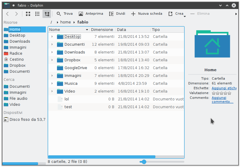Viewport: 241px width, 168px height.
Task: Expand breadcrumb arrow before home
Action: coord(57,22)
